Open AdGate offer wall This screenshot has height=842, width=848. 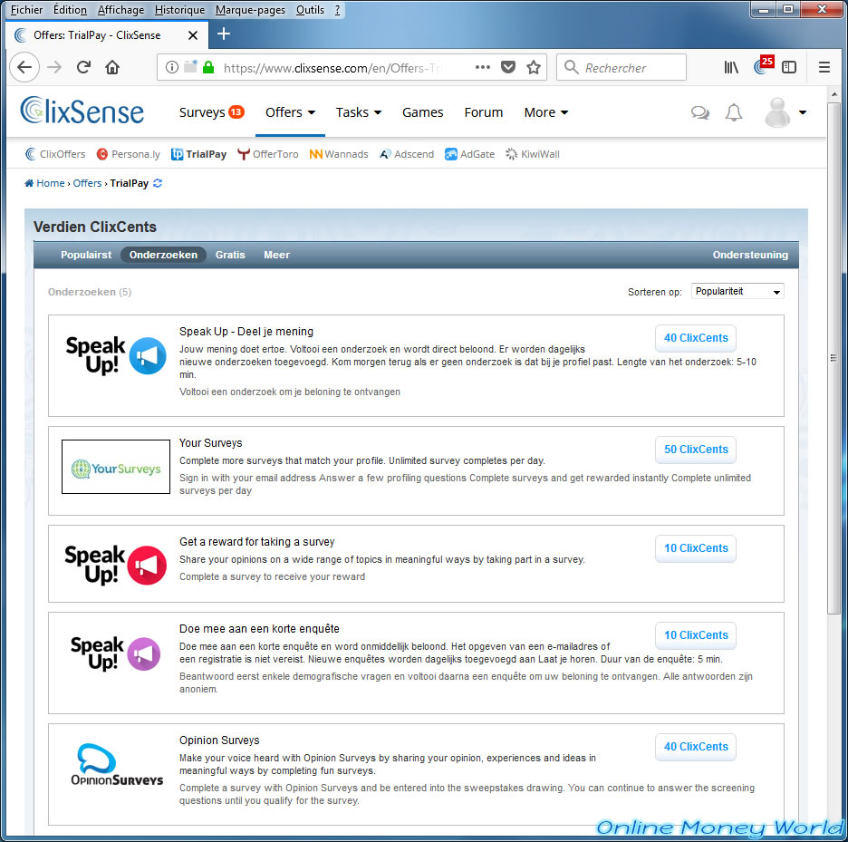click(469, 154)
